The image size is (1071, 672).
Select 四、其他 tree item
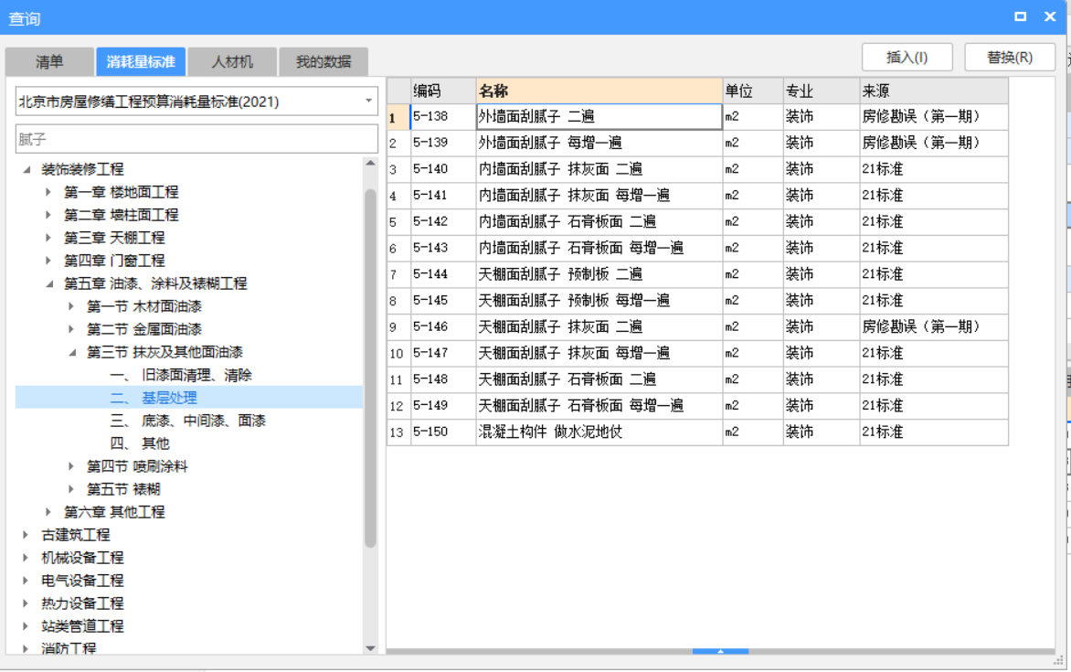140,443
